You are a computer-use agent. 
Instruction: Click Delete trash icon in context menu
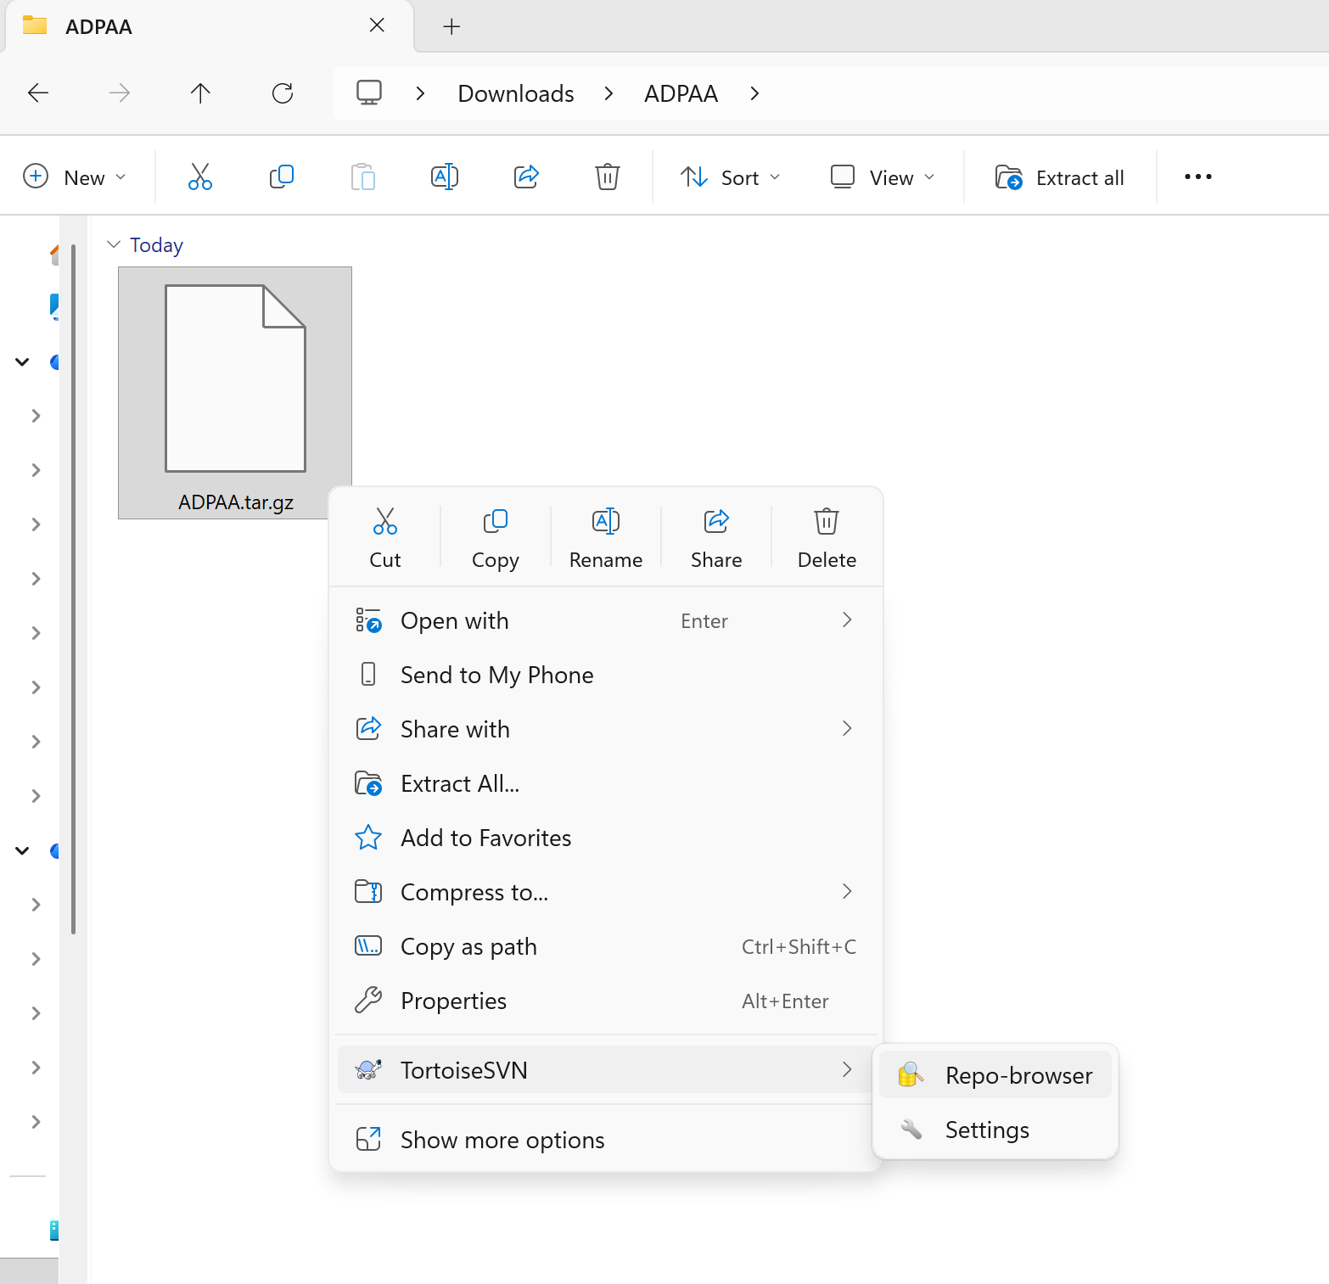click(x=826, y=522)
